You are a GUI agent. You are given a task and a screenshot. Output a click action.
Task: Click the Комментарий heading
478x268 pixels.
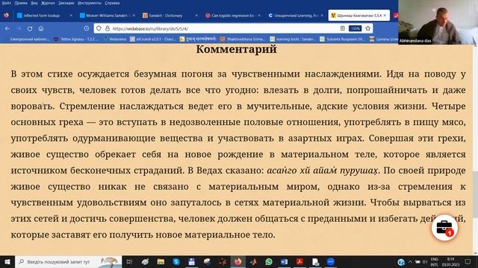coord(236,49)
